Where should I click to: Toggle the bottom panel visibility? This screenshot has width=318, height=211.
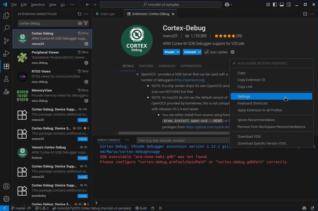click(x=282, y=4)
